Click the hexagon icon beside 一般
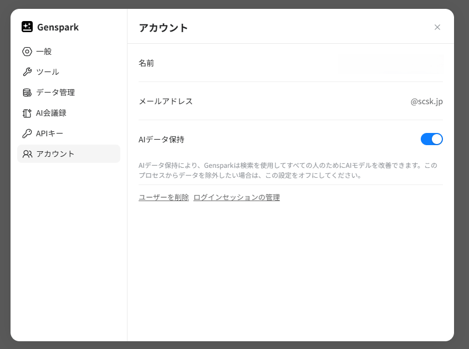This screenshot has height=349, width=469. (27, 52)
